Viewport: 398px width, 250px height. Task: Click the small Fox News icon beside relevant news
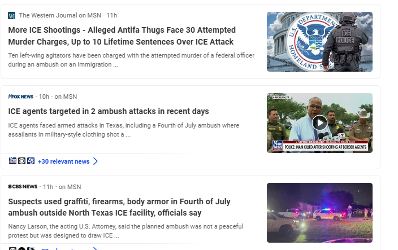point(12,161)
